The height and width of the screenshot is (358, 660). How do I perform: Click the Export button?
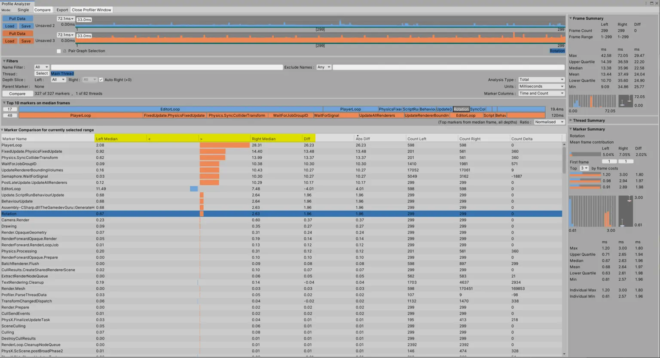62,10
